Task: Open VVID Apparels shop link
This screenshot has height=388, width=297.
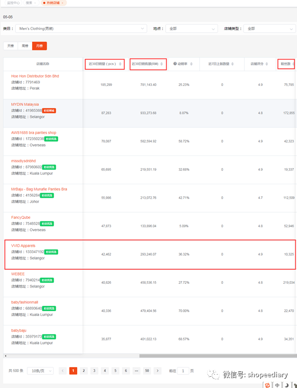Action: (23, 246)
